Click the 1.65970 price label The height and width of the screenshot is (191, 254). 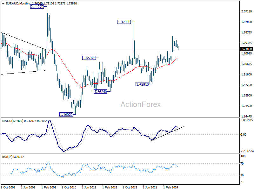89,58
